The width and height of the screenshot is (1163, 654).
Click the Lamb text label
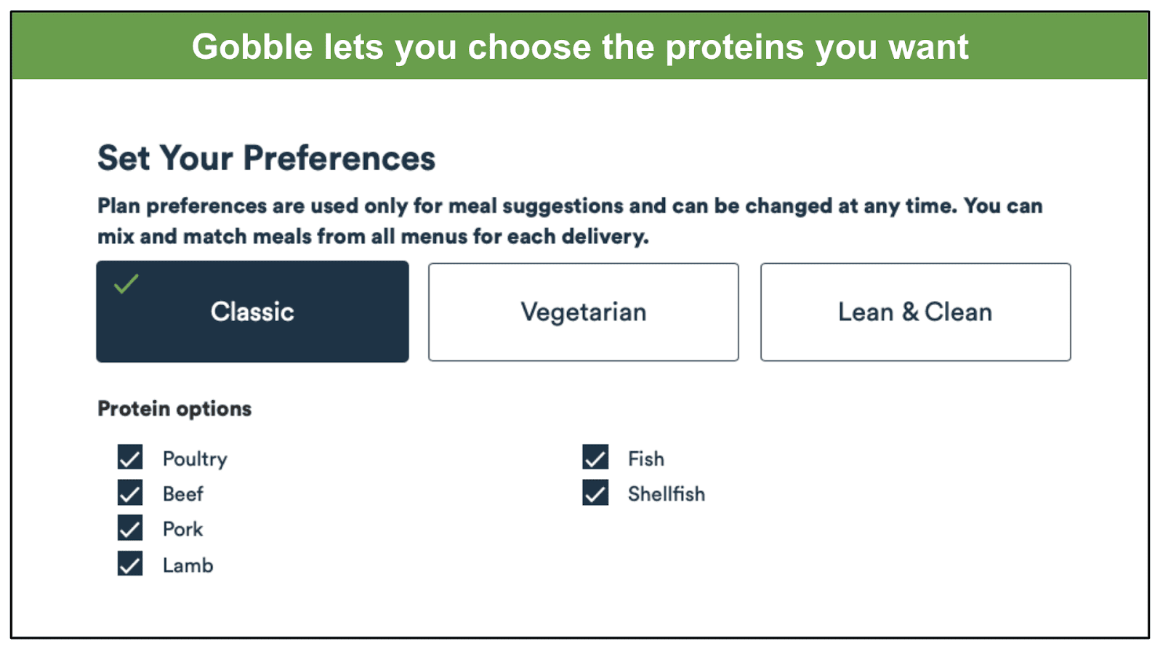tap(188, 565)
